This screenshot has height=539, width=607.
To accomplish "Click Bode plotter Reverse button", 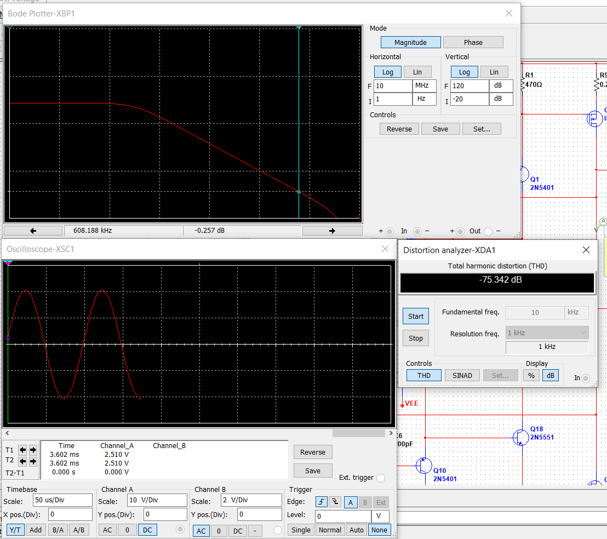I will [x=399, y=129].
